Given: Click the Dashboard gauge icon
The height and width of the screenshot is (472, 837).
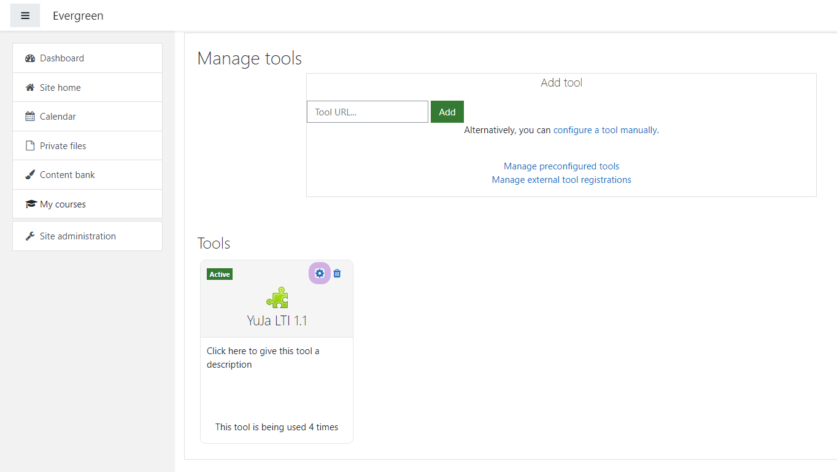Looking at the screenshot, I should 30,58.
